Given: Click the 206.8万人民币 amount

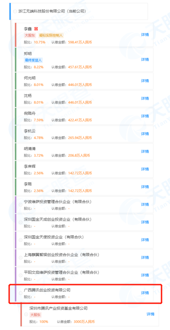Looking at the screenshot, I should click(79, 155).
